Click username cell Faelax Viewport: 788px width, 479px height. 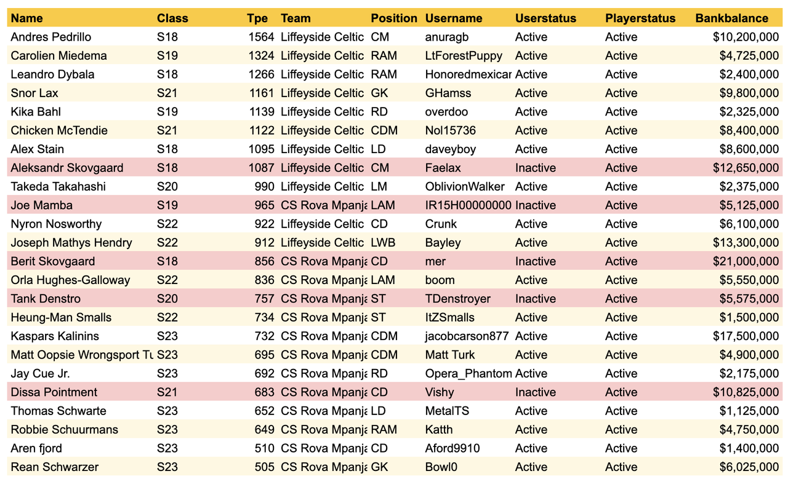coord(443,168)
